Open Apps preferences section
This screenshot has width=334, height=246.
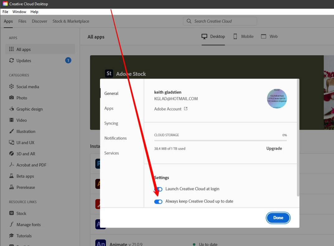[x=109, y=108]
